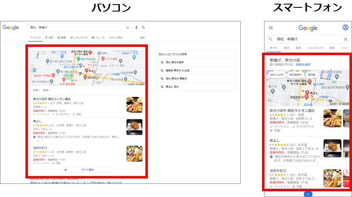
Task: Click the ほおかむり pin on smartphone map
Action: click(306, 97)
